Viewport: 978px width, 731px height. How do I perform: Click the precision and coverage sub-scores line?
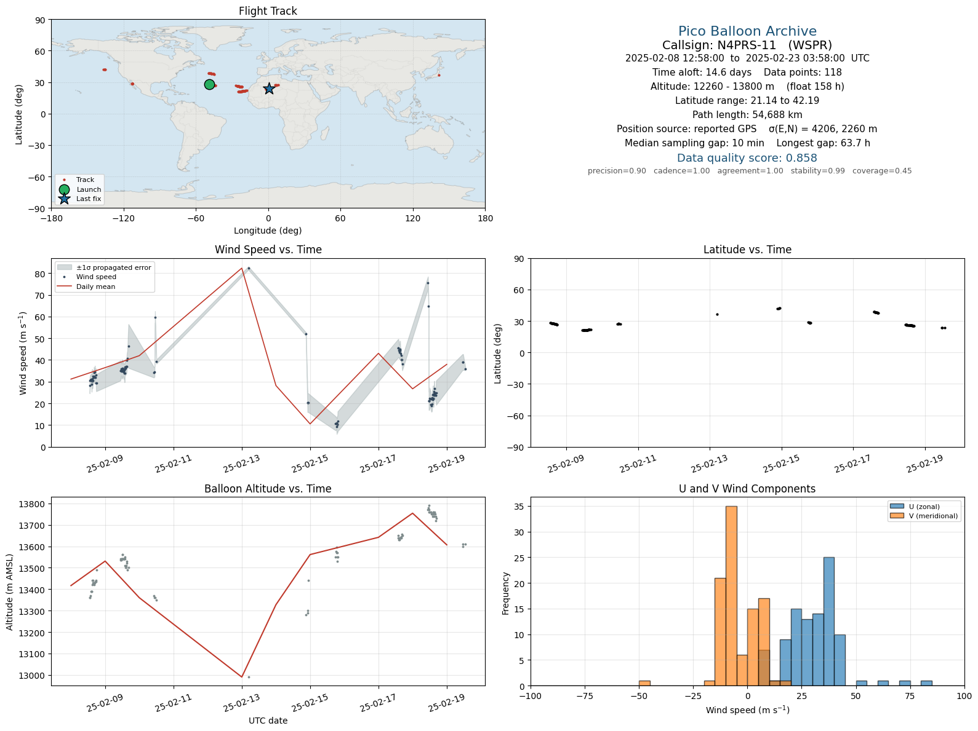pos(750,171)
